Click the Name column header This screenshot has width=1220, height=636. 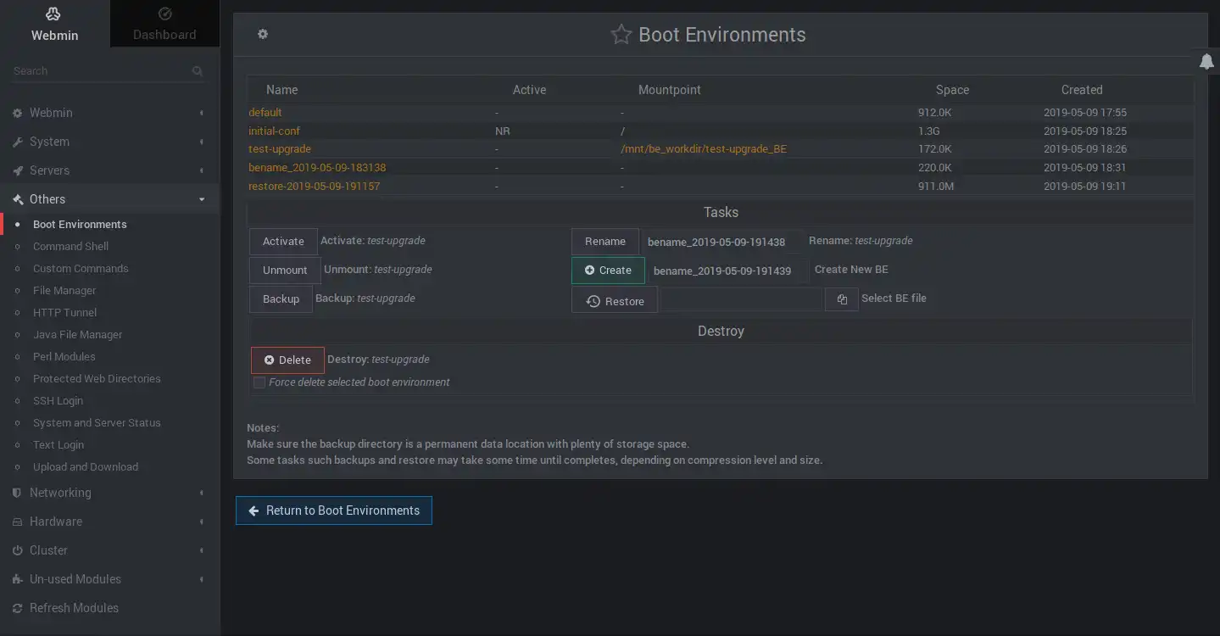(281, 90)
